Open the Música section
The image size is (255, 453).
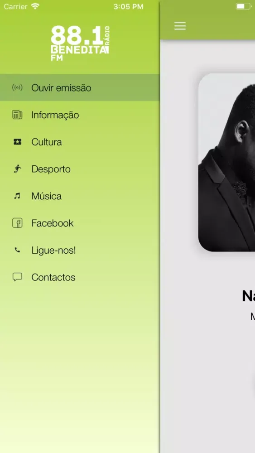80,196
